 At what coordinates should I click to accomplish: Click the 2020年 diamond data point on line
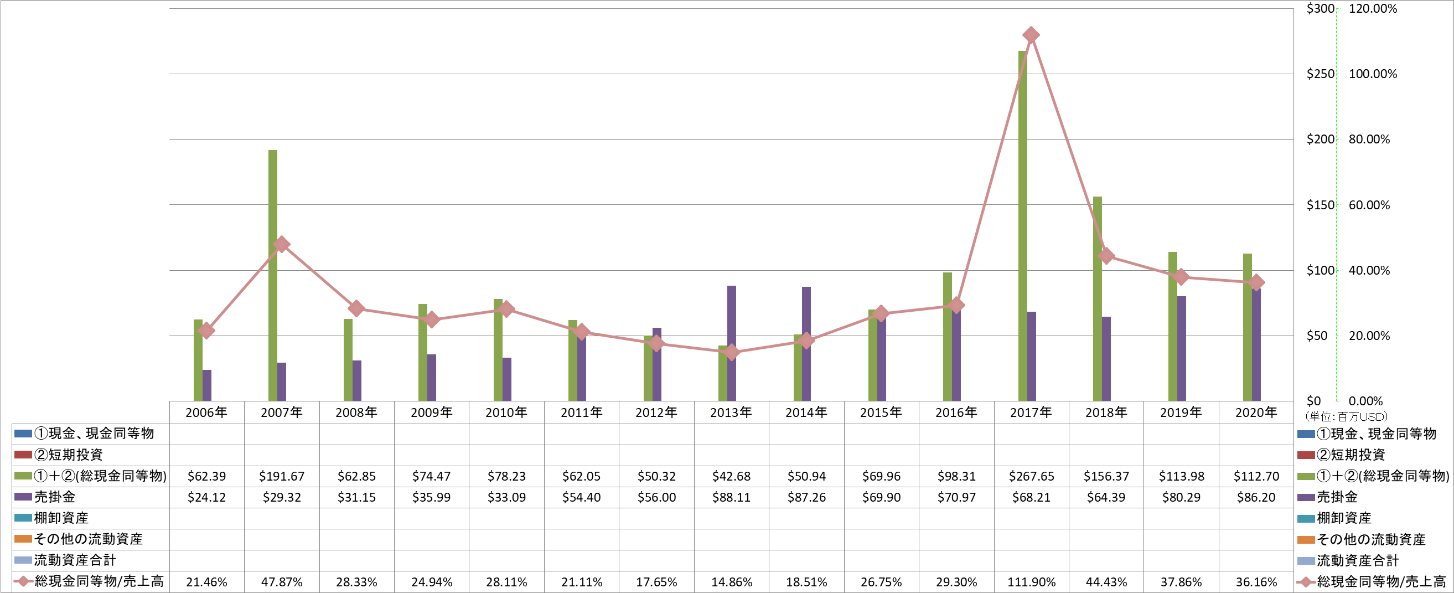click(x=1256, y=282)
